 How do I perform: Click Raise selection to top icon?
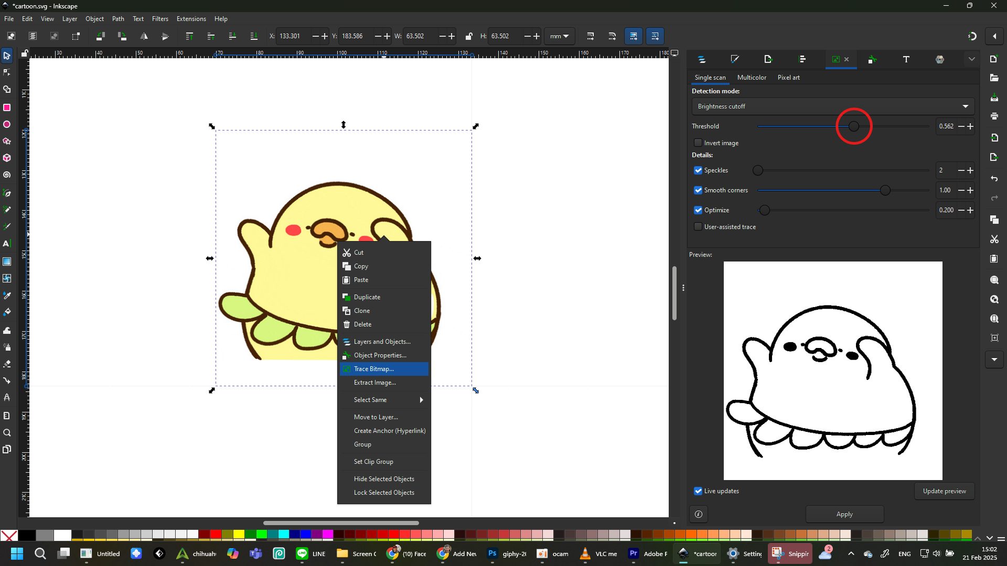click(189, 36)
